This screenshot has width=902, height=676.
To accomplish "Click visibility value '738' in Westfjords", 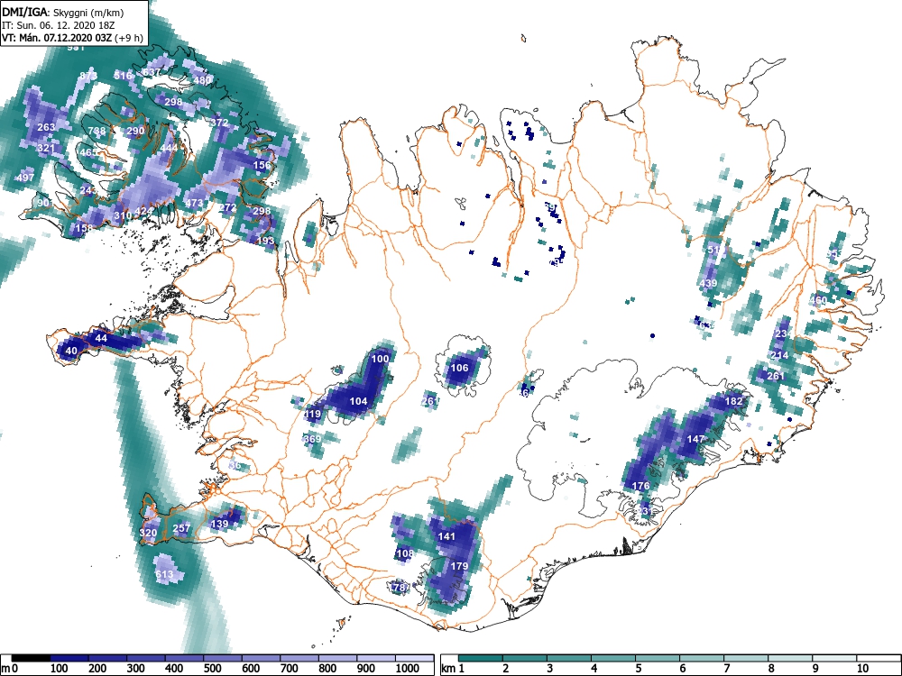I will click(x=97, y=131).
